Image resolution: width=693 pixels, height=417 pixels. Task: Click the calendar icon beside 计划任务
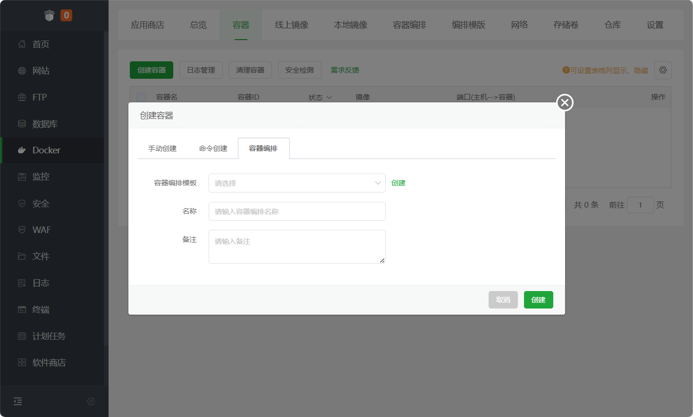[x=22, y=336]
